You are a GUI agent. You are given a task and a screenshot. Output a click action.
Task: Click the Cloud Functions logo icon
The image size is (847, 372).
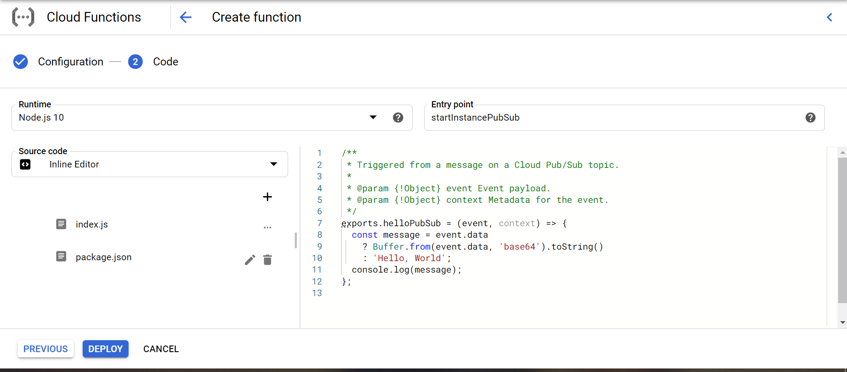click(x=23, y=17)
